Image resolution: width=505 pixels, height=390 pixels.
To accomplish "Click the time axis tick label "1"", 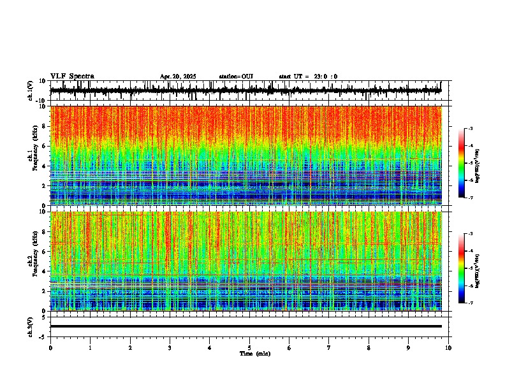I will [90, 348].
